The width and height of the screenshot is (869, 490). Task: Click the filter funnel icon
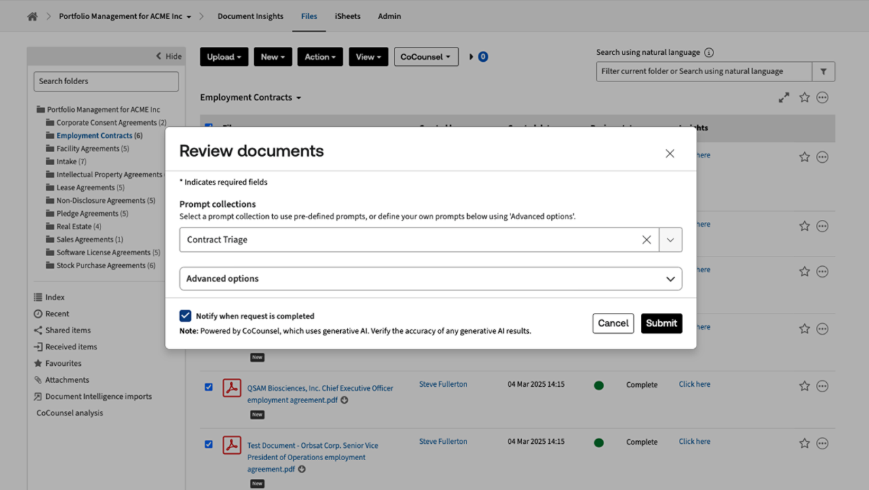tap(824, 71)
